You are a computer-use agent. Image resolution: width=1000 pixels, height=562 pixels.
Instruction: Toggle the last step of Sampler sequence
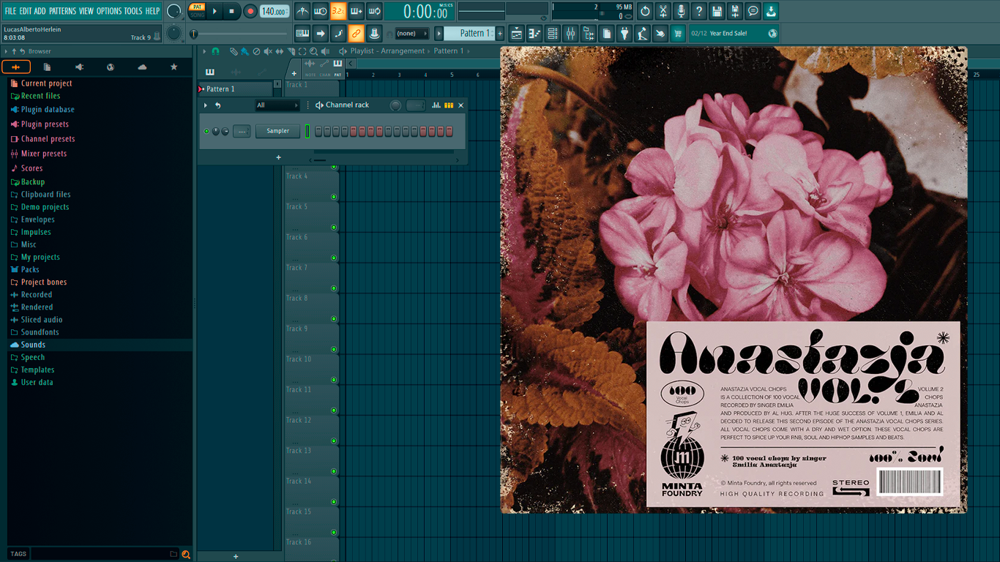pos(449,131)
